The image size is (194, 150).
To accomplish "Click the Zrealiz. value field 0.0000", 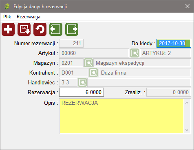I will pyautogui.click(x=169, y=92).
